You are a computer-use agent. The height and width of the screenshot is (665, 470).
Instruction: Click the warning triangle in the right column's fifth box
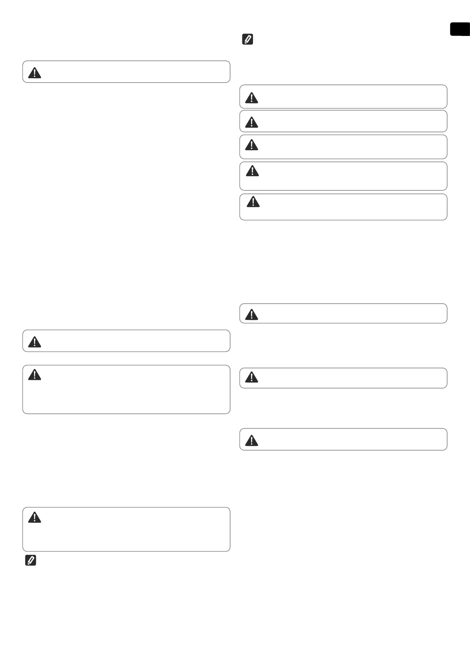[x=253, y=202]
